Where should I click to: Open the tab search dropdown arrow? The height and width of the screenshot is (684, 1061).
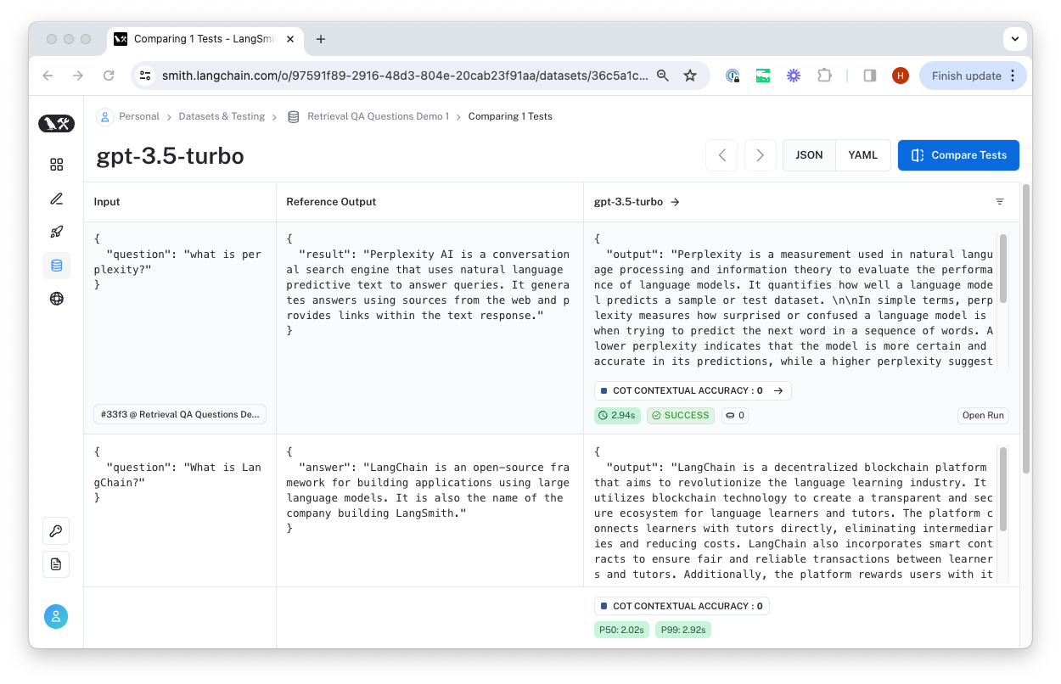click(1014, 39)
